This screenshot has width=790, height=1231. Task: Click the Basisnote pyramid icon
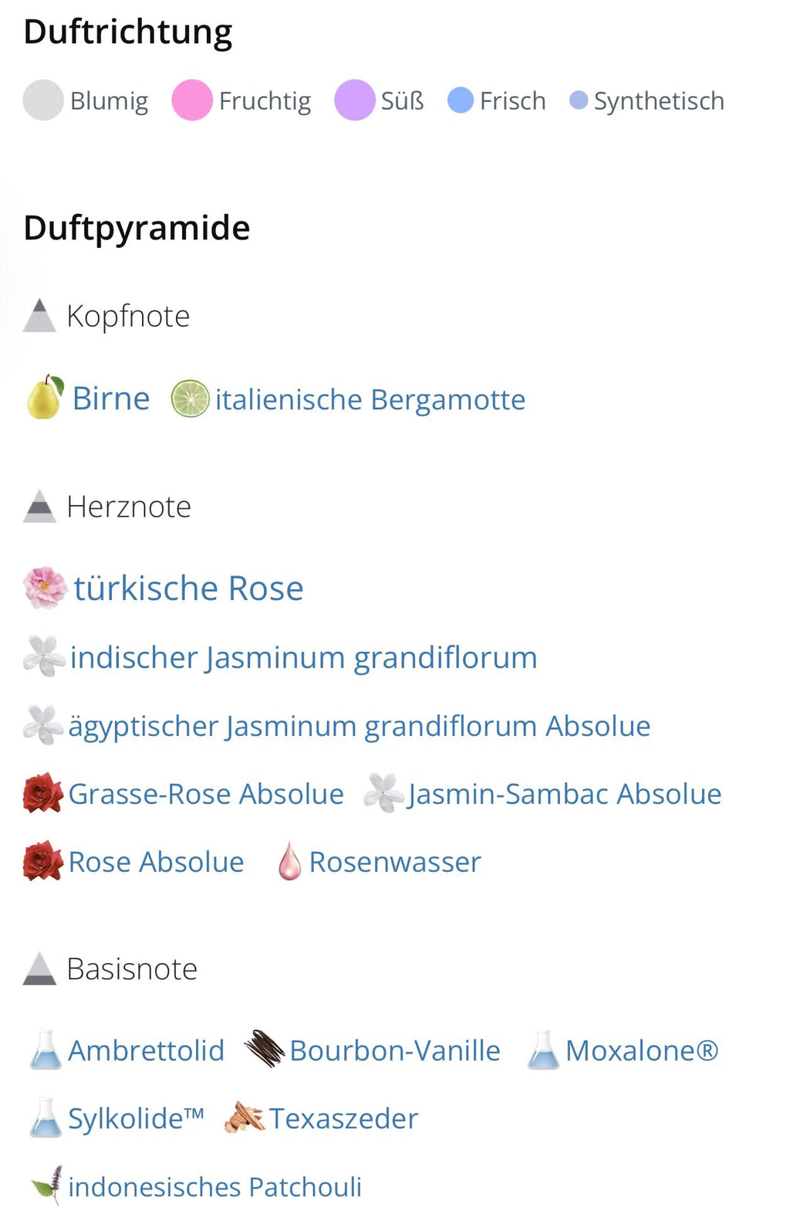(x=39, y=969)
